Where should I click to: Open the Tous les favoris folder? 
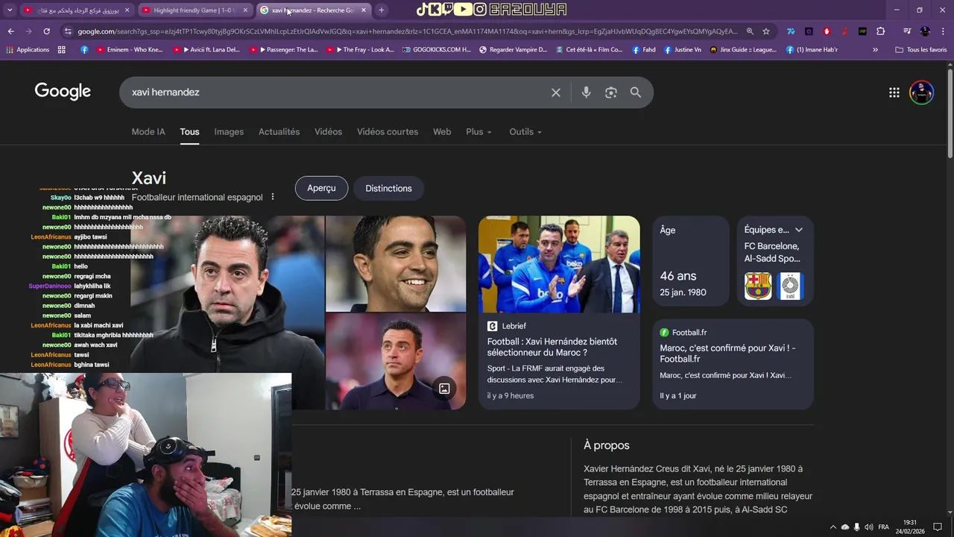click(921, 50)
